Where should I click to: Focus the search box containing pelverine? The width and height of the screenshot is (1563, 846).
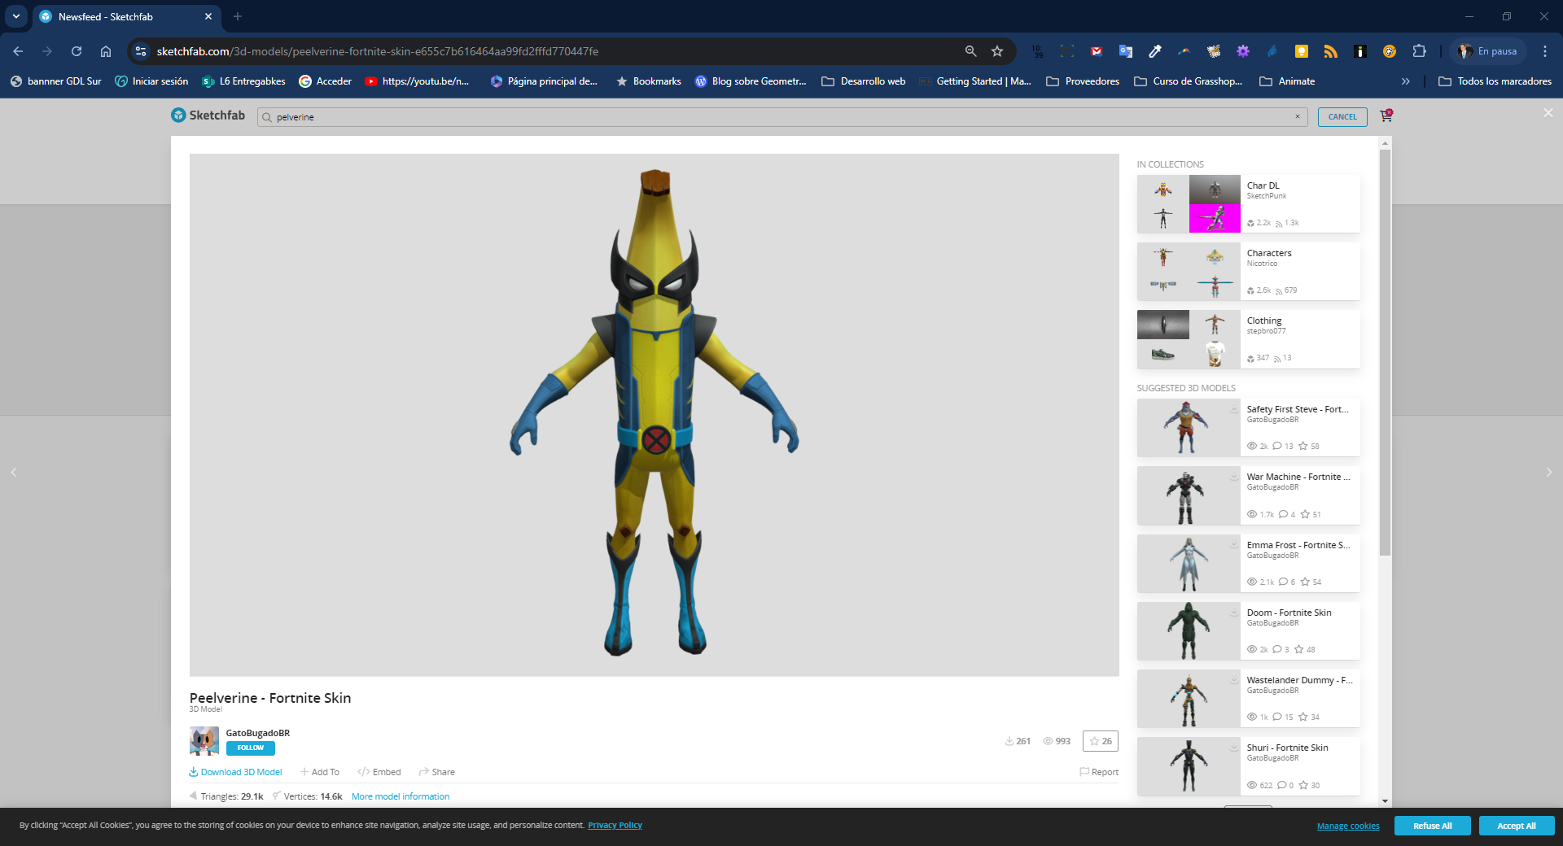(x=781, y=117)
